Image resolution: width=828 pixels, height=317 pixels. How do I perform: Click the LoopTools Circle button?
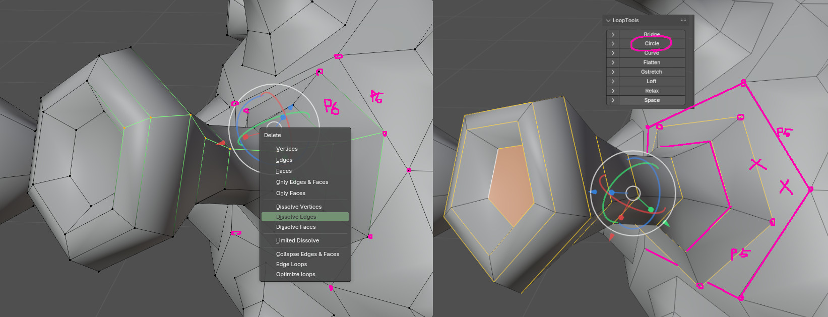(652, 43)
